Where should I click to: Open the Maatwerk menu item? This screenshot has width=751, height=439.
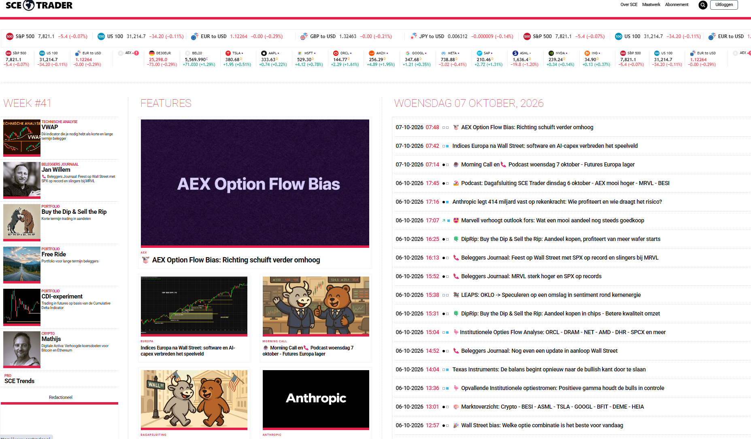point(651,4)
